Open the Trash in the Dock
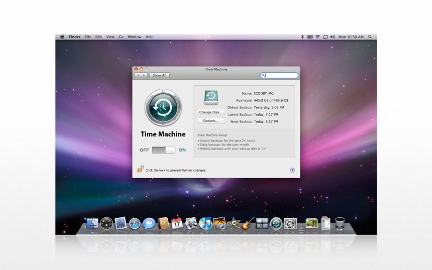The height and width of the screenshot is (270, 432). point(340,223)
